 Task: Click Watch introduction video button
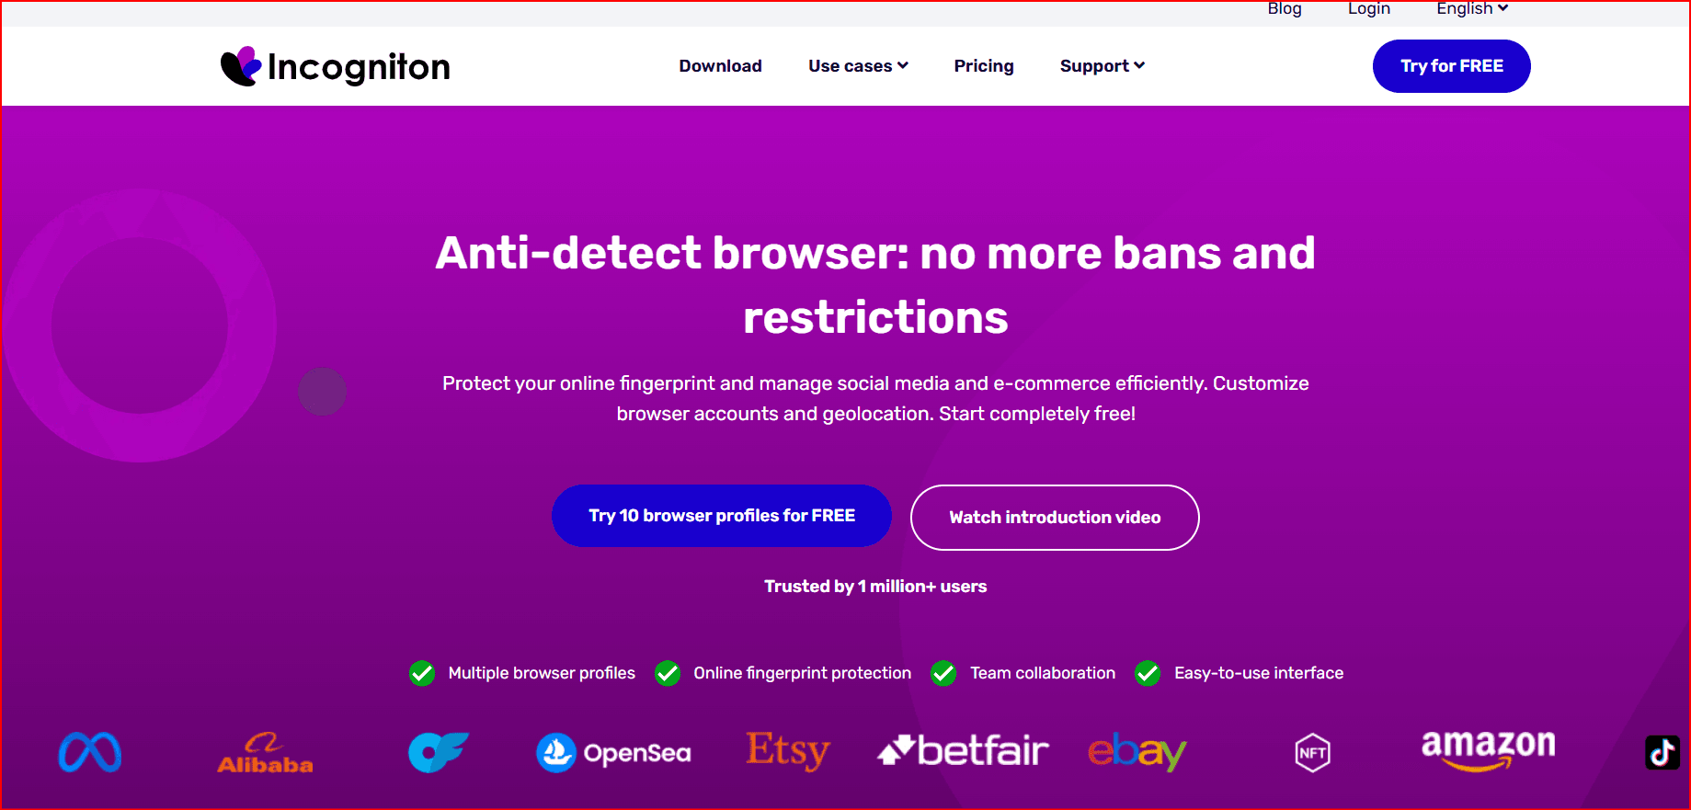click(x=1055, y=518)
